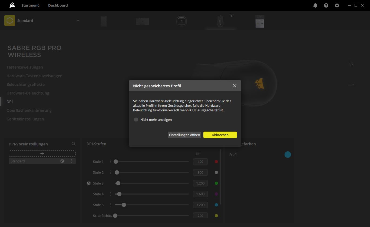Select the tall rectangular device thumbnail
Screen dimensions: 370x227
click(104, 21)
